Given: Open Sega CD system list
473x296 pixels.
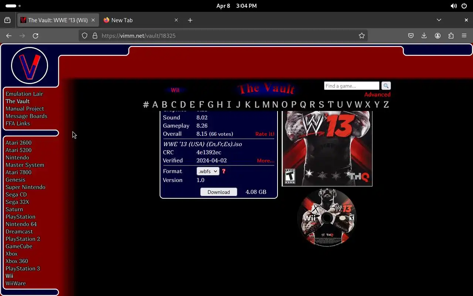Looking at the screenshot, I should tap(16, 195).
